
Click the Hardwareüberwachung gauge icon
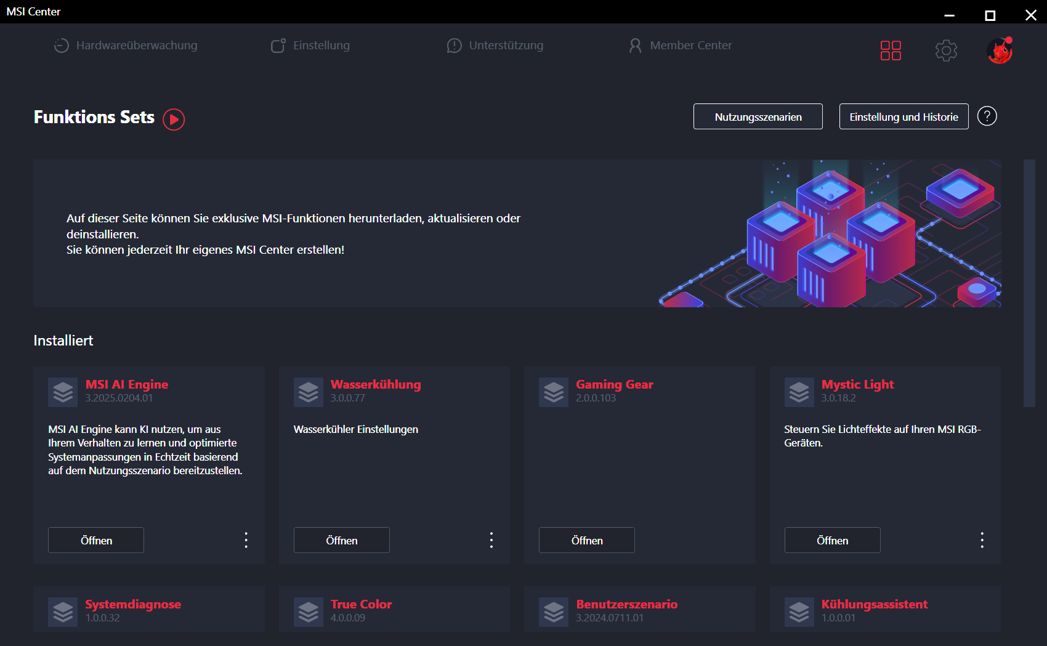click(61, 46)
